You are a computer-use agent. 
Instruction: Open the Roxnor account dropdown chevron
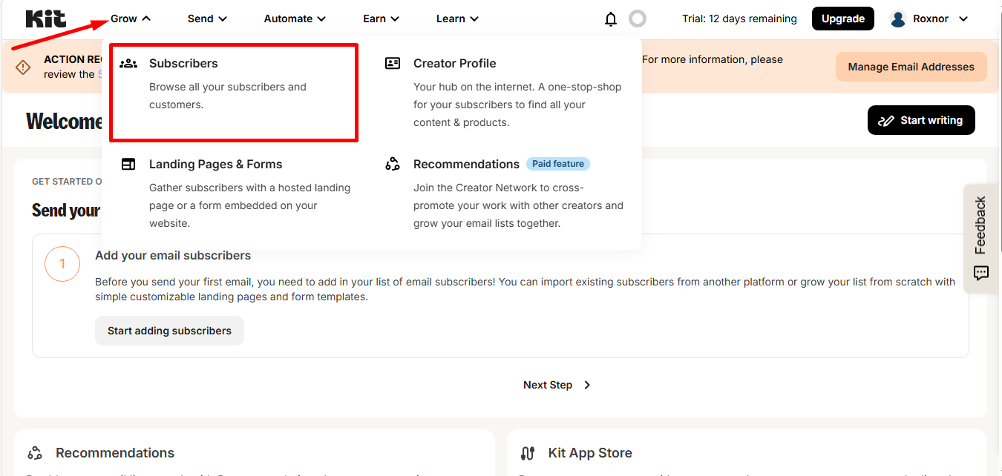tap(963, 19)
